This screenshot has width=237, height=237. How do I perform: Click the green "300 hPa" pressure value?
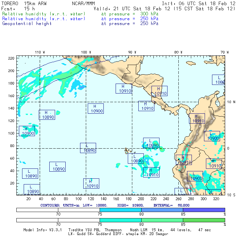(149, 14)
